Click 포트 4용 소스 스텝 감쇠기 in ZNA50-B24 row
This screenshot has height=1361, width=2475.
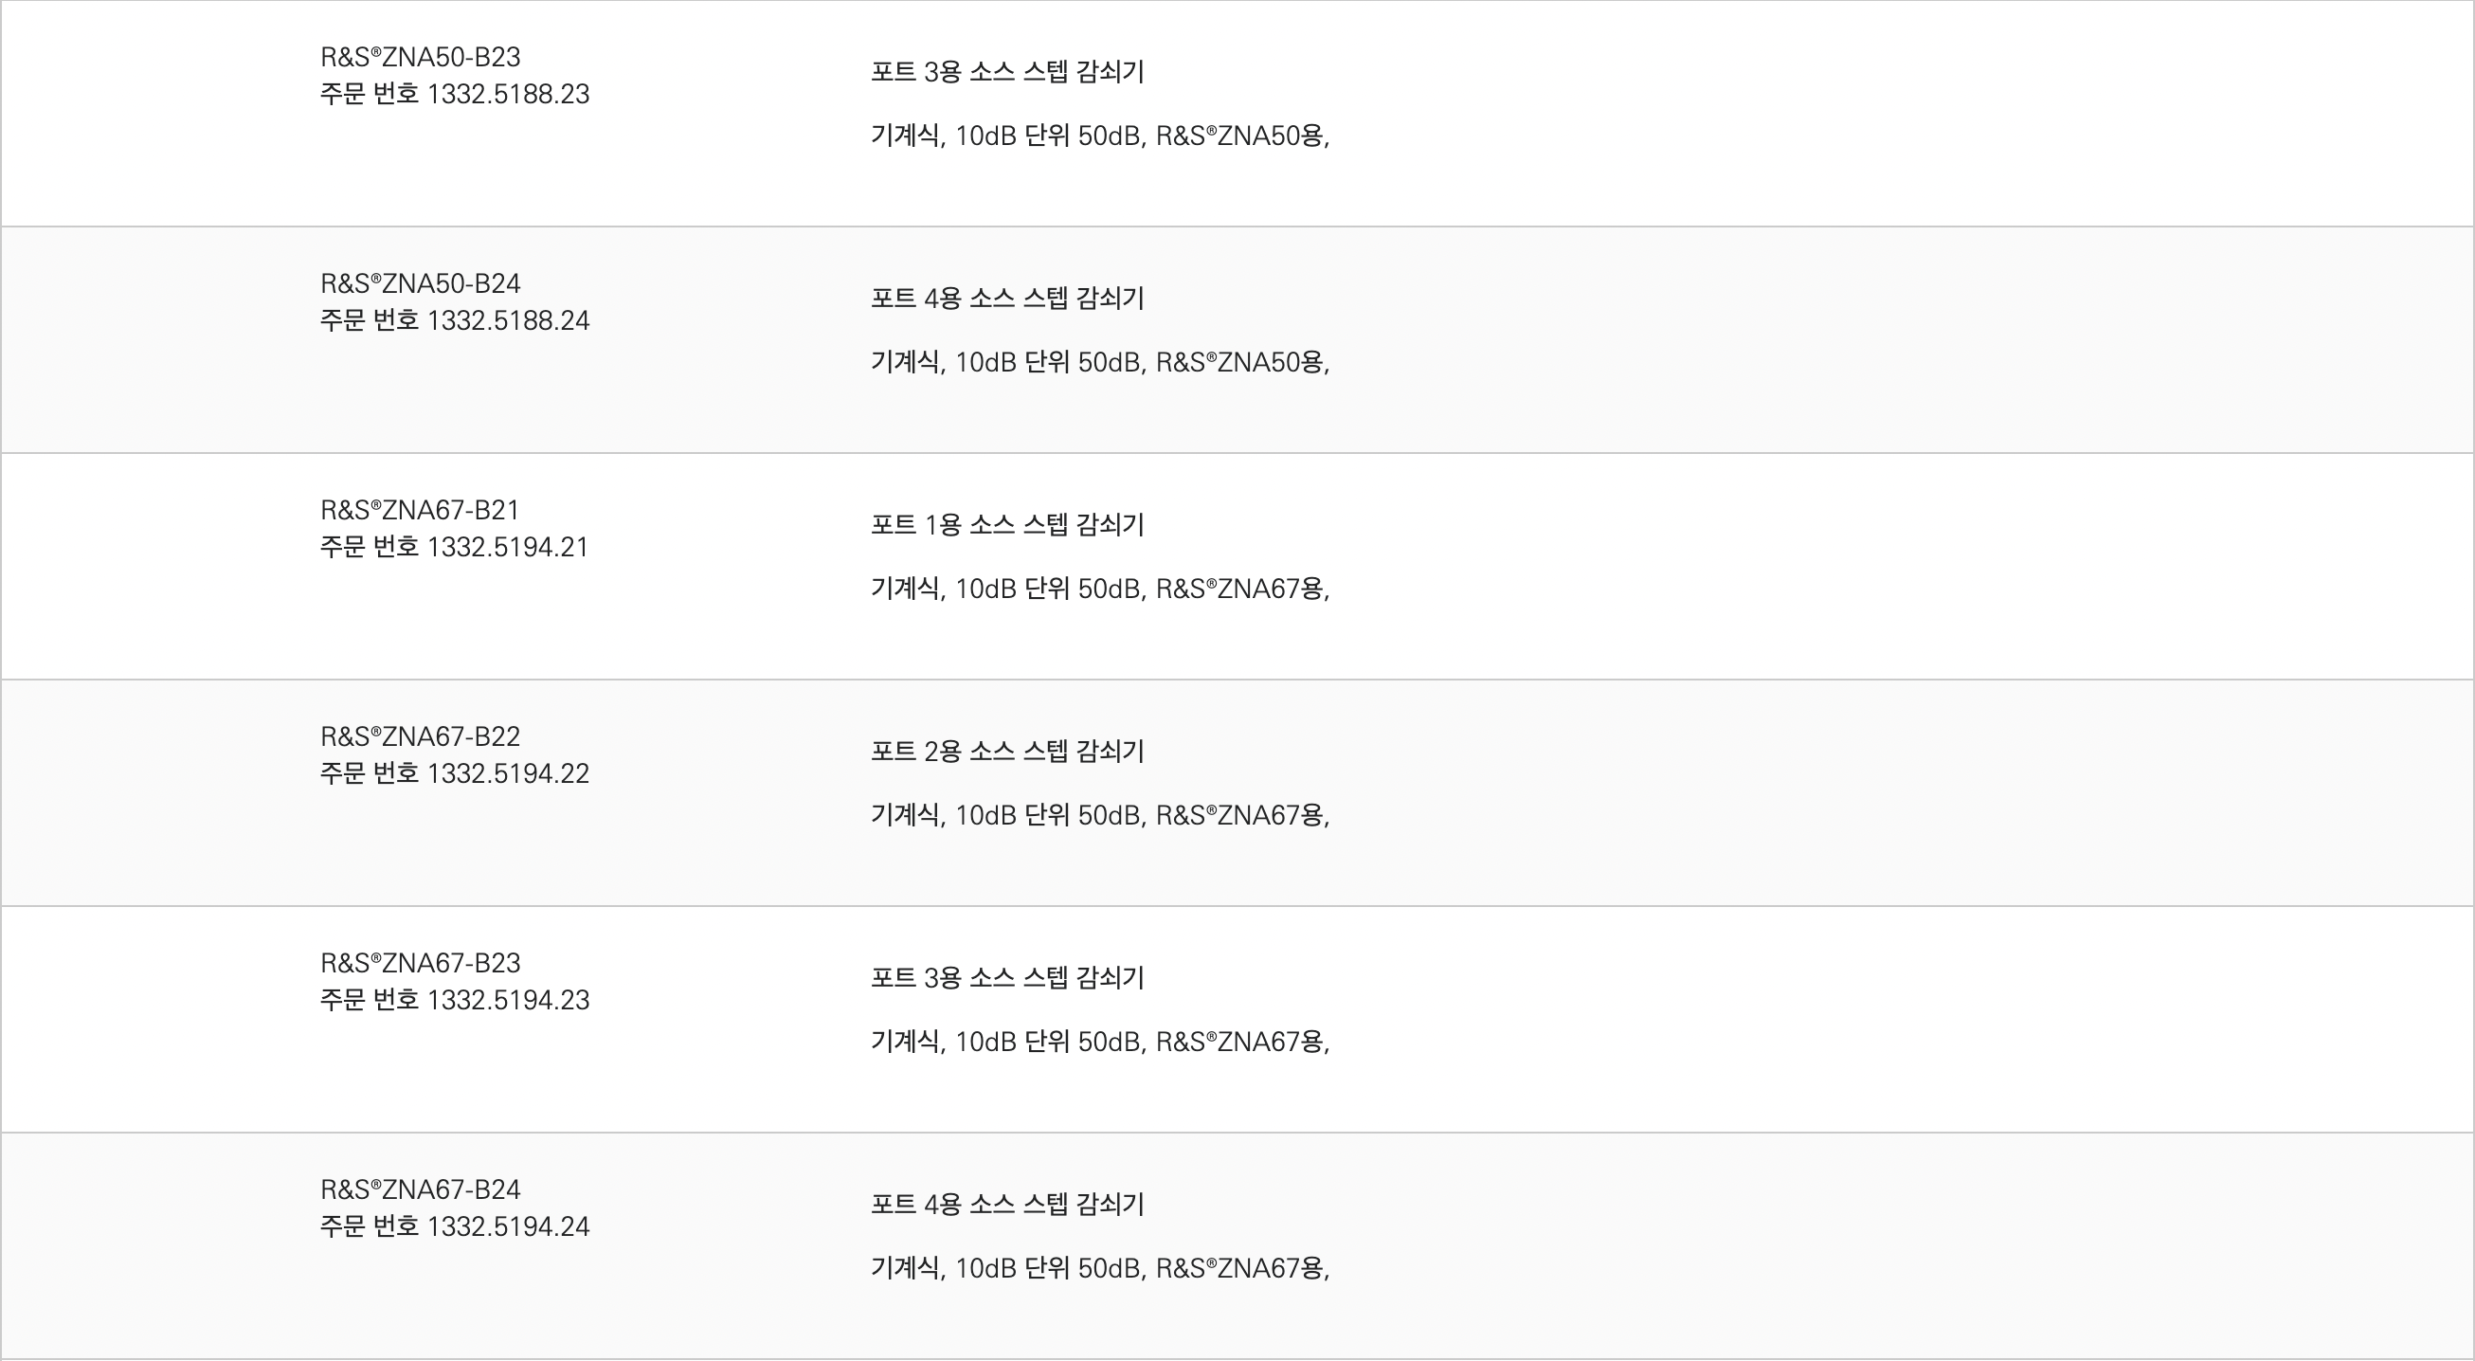(1007, 299)
